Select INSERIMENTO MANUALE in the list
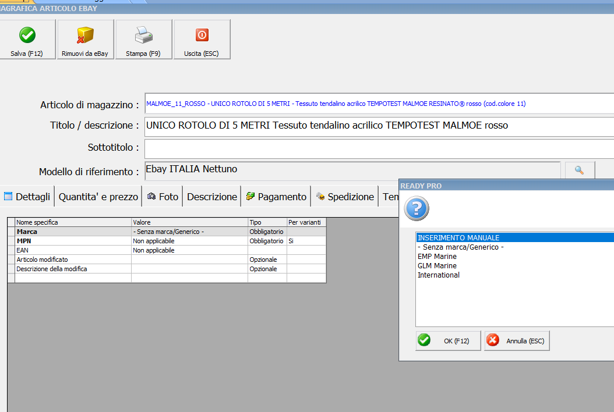The height and width of the screenshot is (412, 614). point(515,237)
